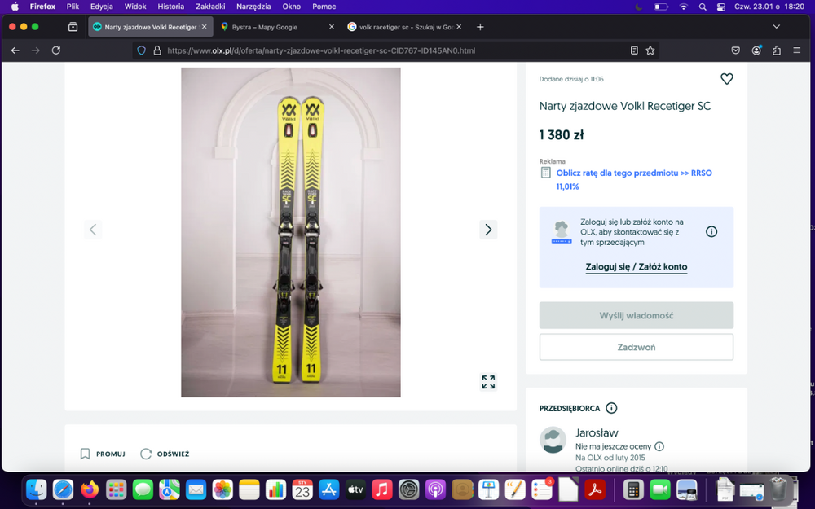
Task: Show next photo with right arrow
Action: 488,230
